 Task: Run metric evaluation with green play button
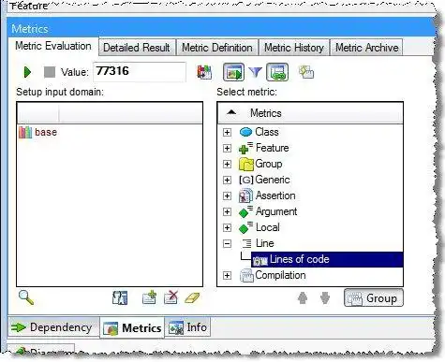pos(27,72)
